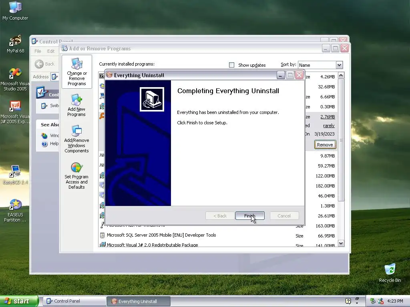The image size is (410, 307).
Task: Open the Recycle Bin
Action: tap(390, 273)
